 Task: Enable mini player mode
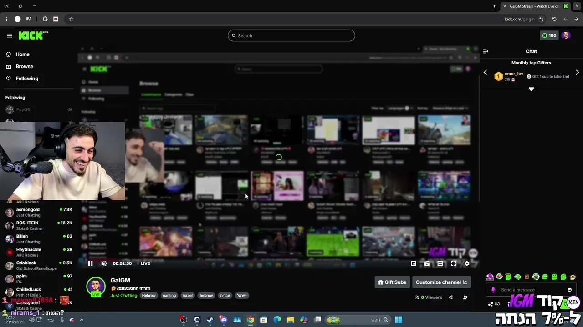pos(414,263)
